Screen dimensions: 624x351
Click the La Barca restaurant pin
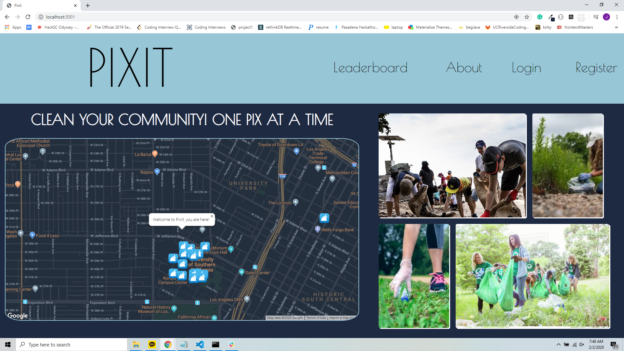click(x=155, y=153)
